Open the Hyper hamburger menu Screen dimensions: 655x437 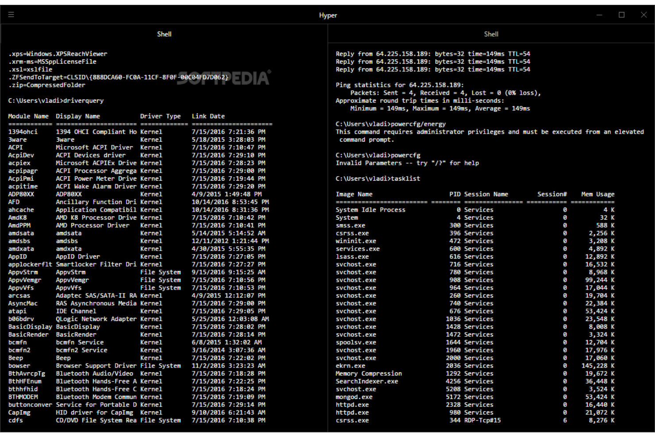coord(11,14)
